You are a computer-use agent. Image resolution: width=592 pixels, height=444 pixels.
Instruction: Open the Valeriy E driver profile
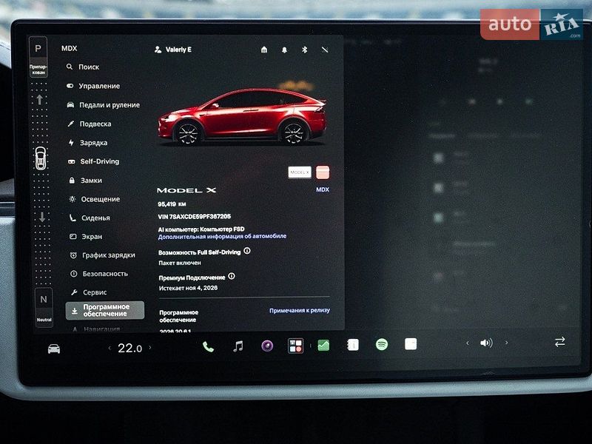(173, 50)
